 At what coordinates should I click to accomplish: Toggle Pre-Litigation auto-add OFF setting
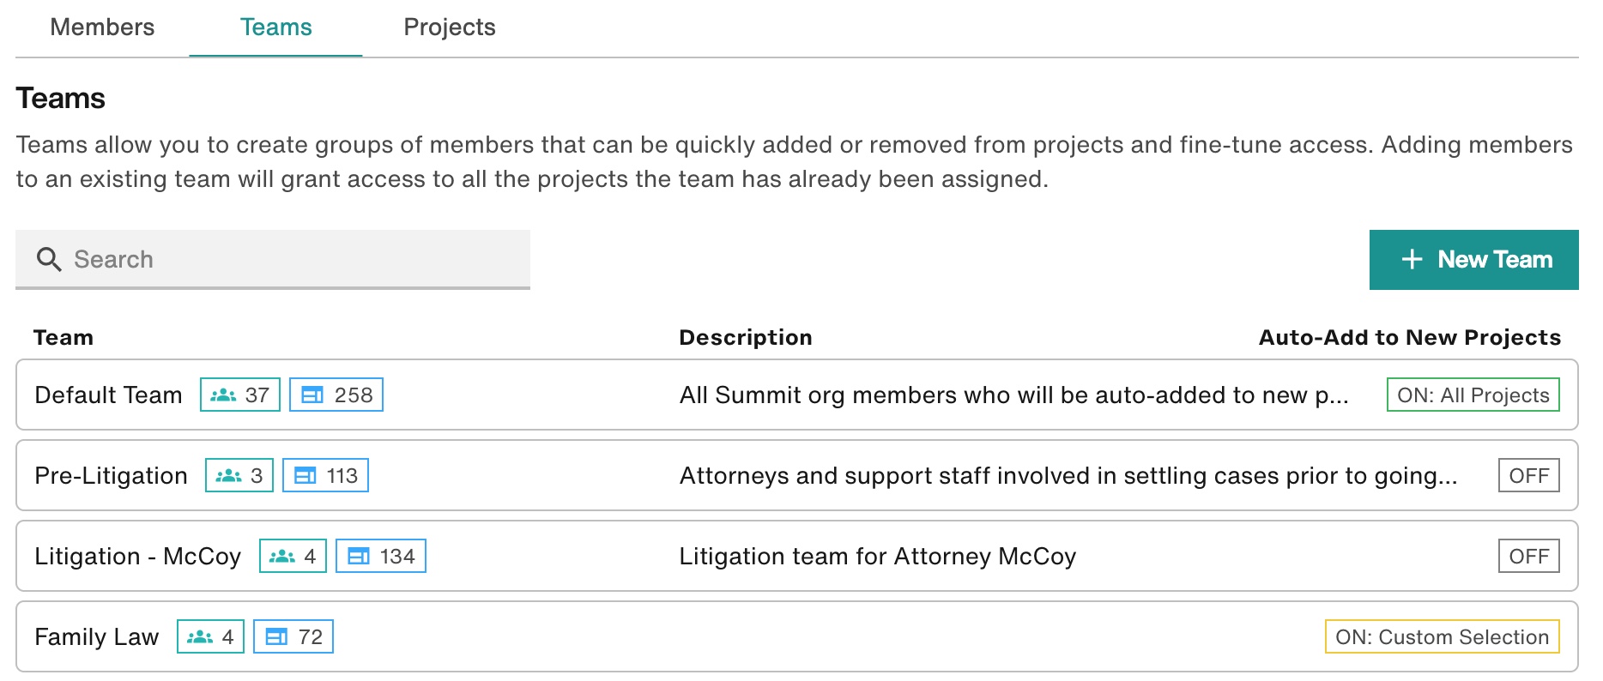click(x=1528, y=475)
